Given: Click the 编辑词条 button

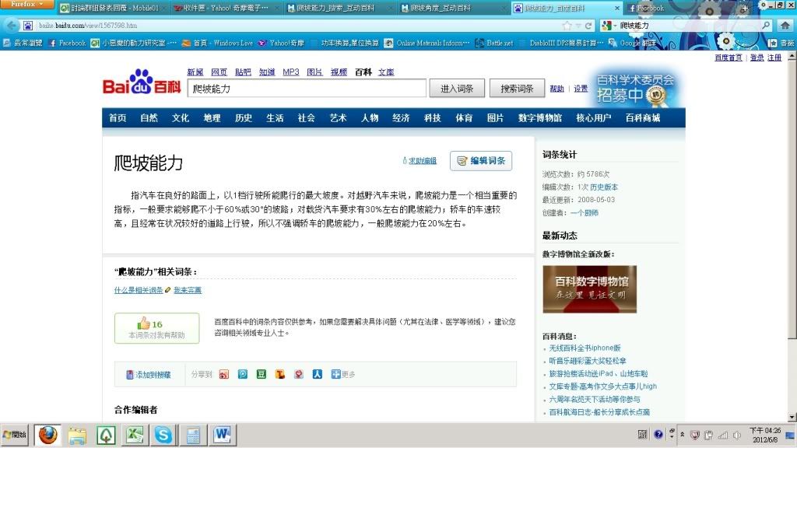Looking at the screenshot, I should [481, 161].
